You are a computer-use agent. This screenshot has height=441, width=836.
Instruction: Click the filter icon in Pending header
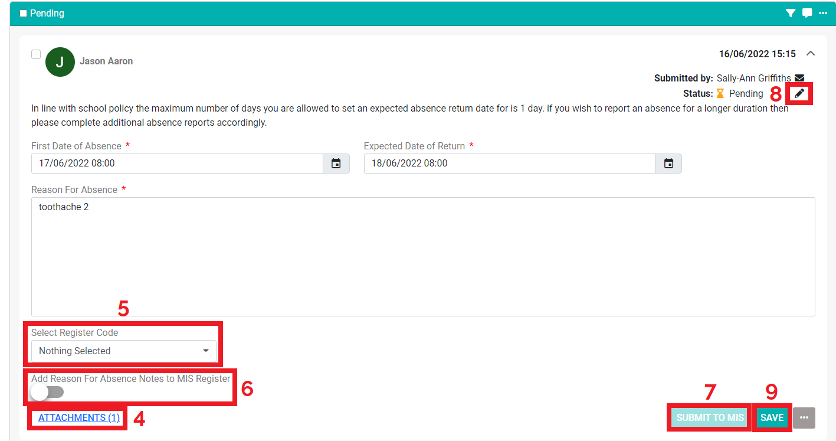(x=791, y=13)
